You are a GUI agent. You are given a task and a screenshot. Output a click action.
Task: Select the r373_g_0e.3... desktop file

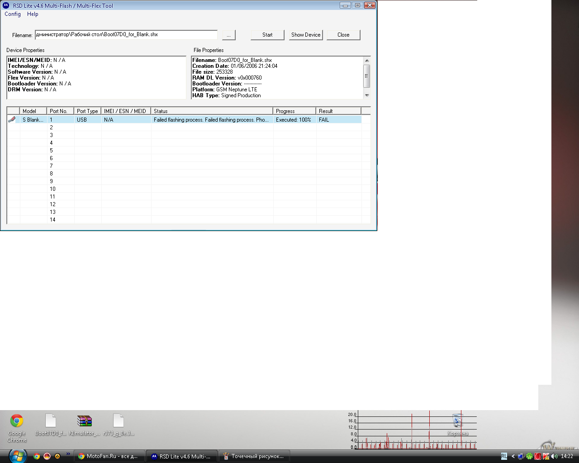pyautogui.click(x=119, y=425)
